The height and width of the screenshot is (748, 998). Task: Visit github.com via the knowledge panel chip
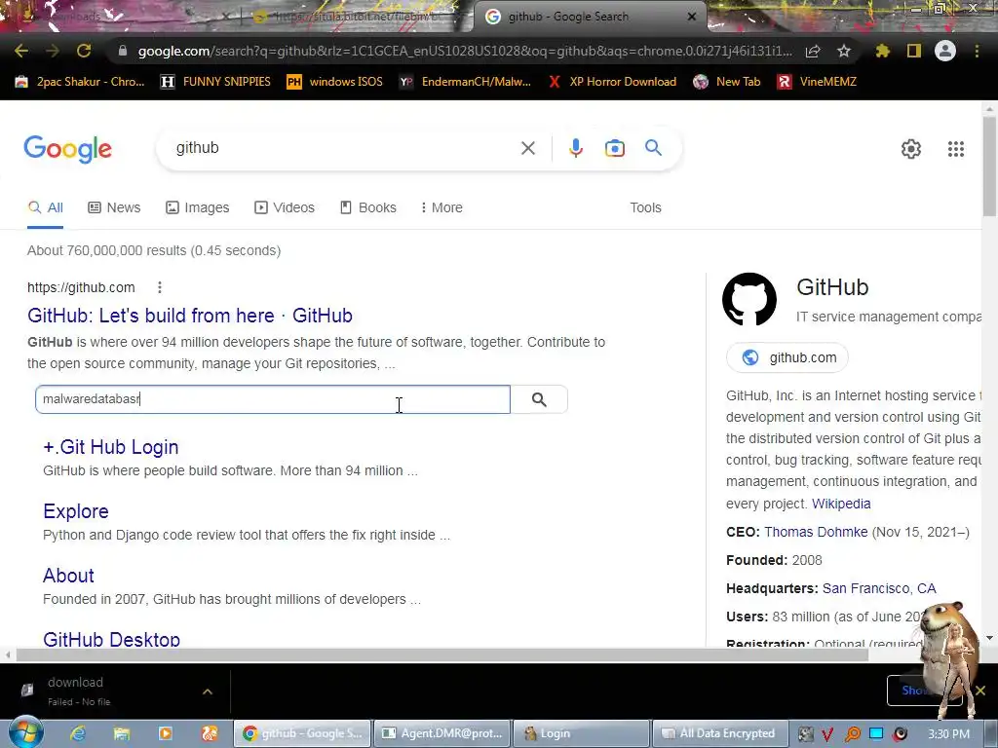(x=787, y=357)
